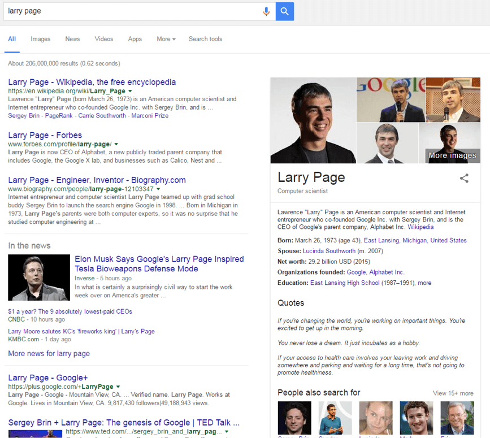
Task: Open PageRank sitelink under Wikipedia result
Action: point(59,116)
